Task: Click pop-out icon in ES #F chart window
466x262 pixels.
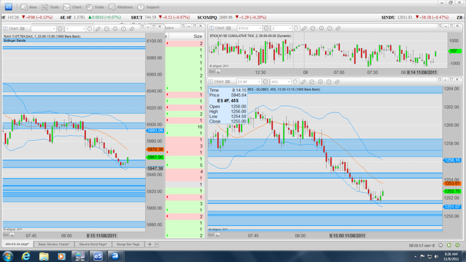Action: (x=439, y=79)
